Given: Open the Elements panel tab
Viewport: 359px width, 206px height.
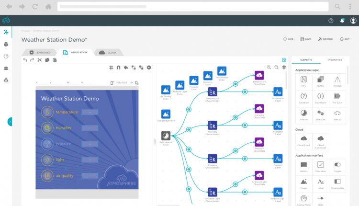Looking at the screenshot, I should click(306, 60).
